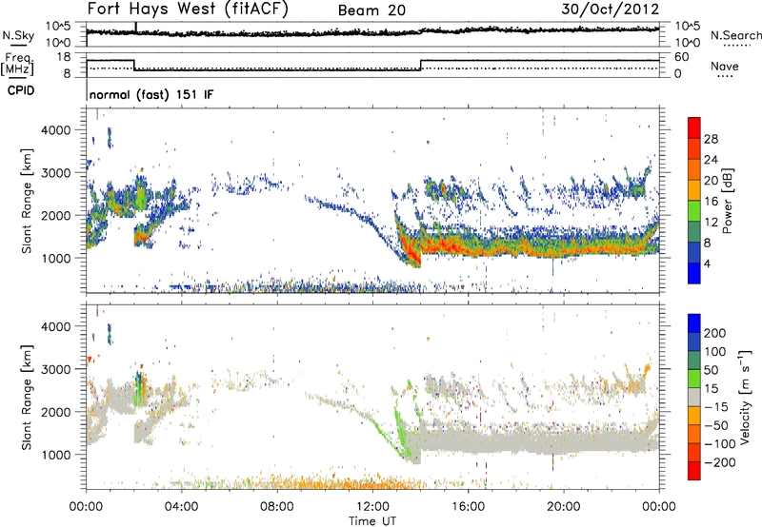Click the velocity color bar
This screenshot has height=527, width=762.
point(694,397)
